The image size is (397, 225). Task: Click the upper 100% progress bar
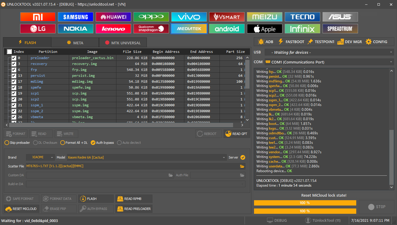click(305, 203)
